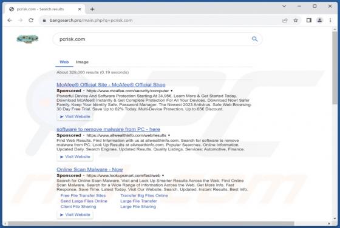Open the share page icon
Viewport: 340px width, 228px height.
[285, 21]
